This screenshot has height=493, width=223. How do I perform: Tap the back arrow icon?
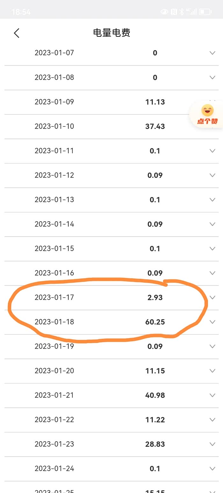[x=17, y=33]
